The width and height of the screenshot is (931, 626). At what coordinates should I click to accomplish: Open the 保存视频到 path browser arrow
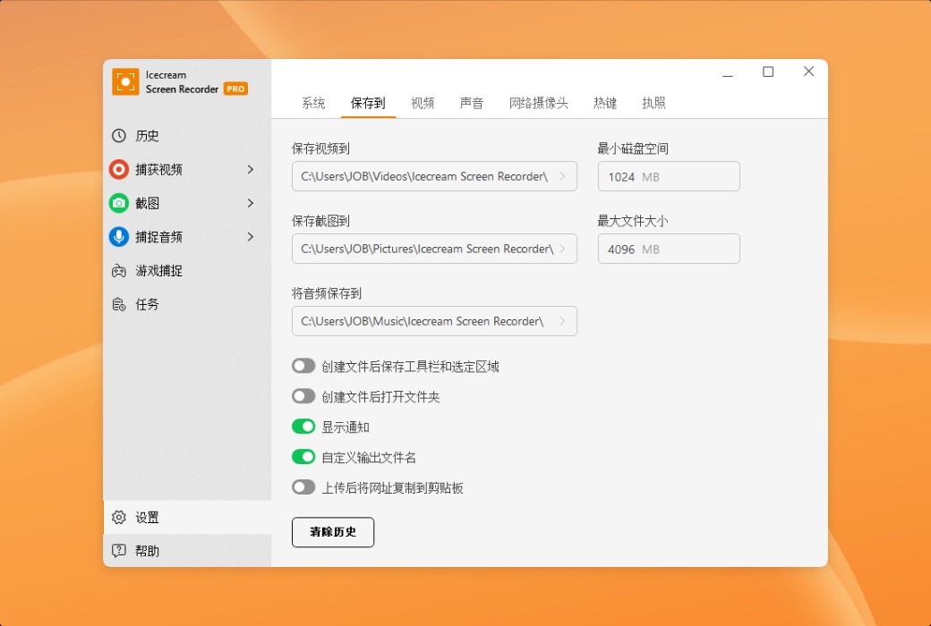pyautogui.click(x=564, y=176)
